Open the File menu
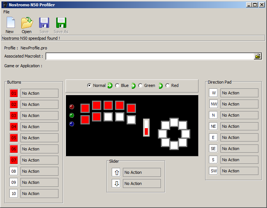Viewport: 267px width, 208px height. (6, 12)
